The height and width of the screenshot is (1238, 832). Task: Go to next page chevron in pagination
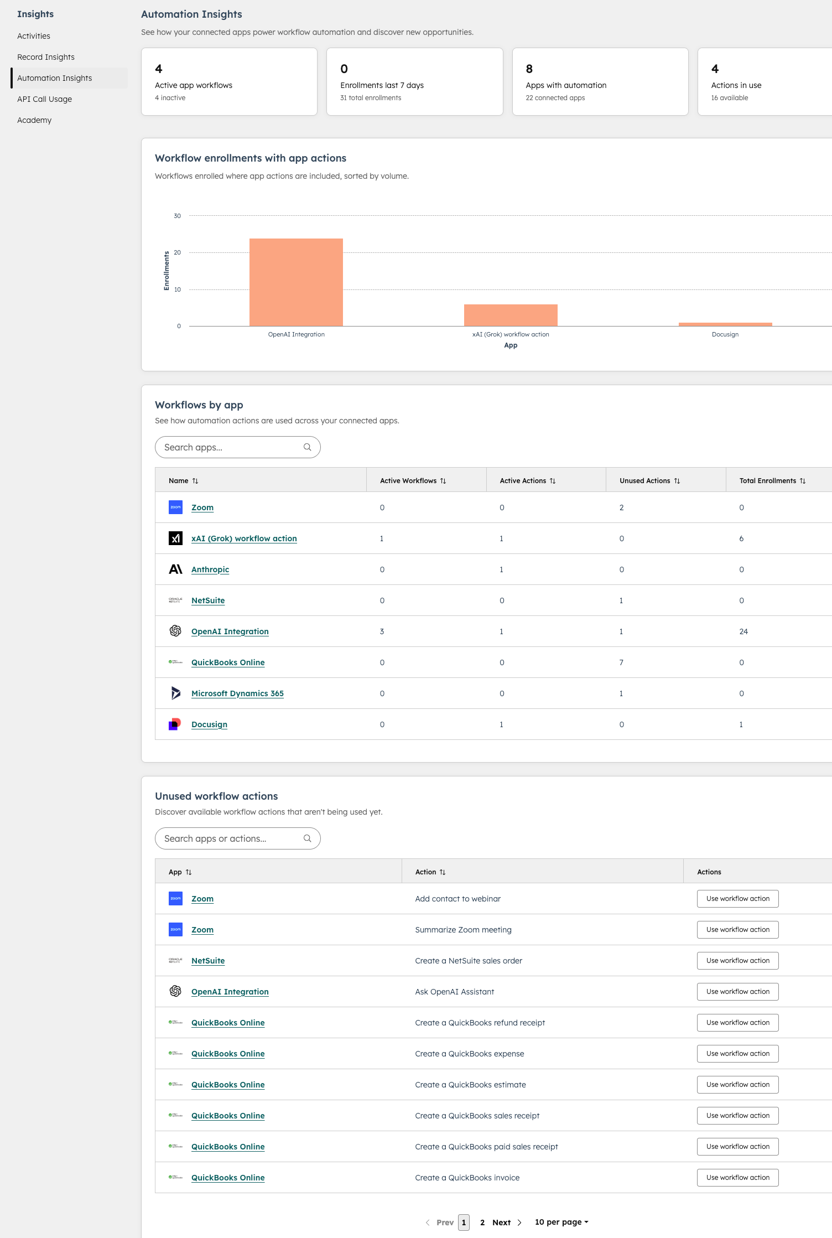(519, 1223)
